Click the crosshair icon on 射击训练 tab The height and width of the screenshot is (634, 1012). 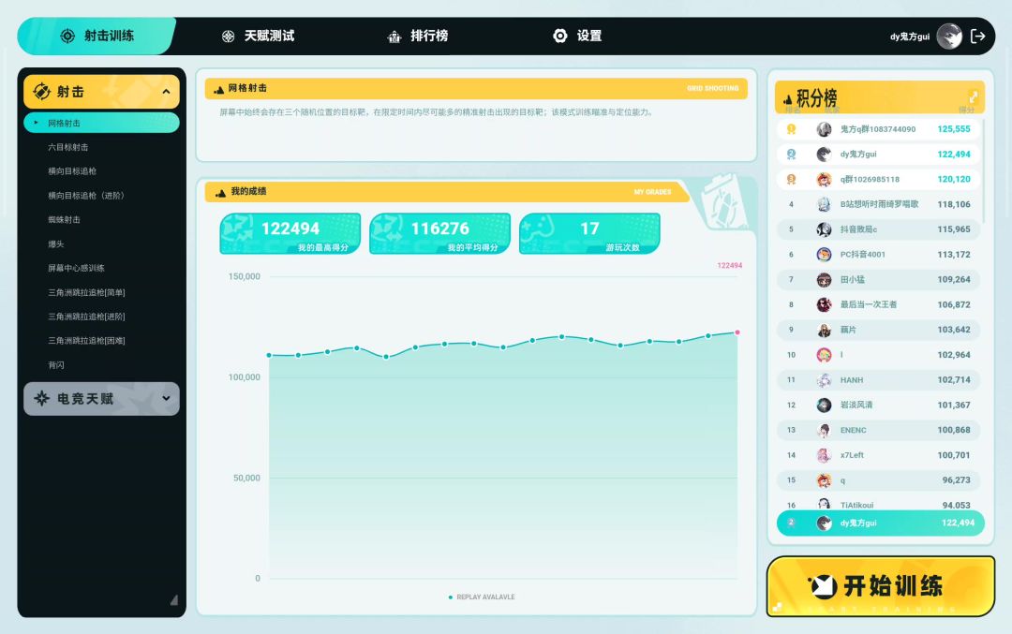[x=67, y=36]
